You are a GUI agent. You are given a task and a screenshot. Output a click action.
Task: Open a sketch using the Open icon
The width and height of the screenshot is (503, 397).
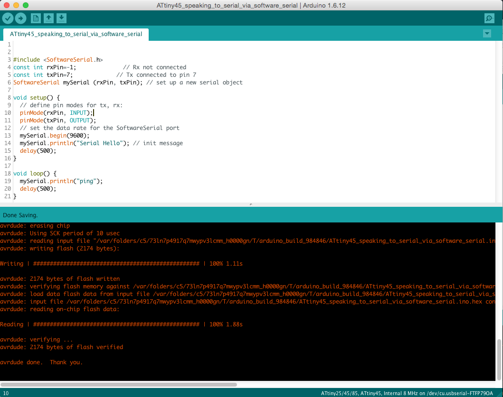click(48, 18)
